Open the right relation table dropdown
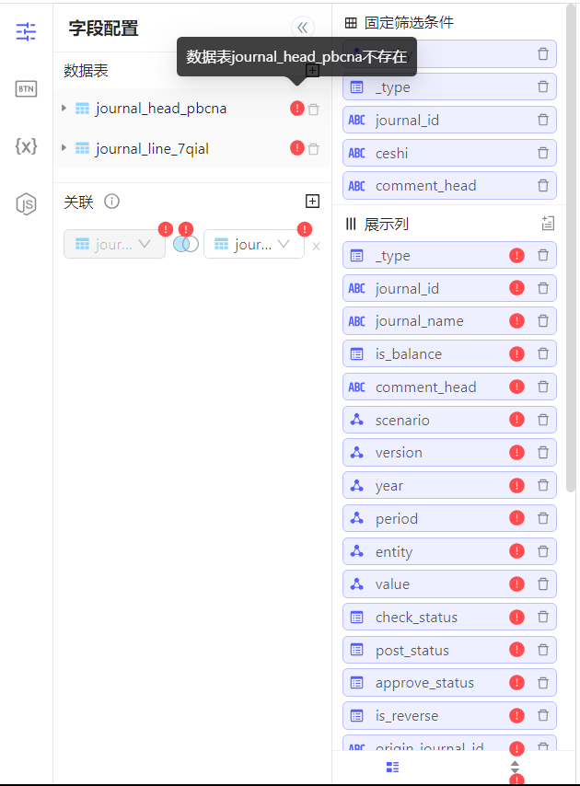 coord(253,245)
